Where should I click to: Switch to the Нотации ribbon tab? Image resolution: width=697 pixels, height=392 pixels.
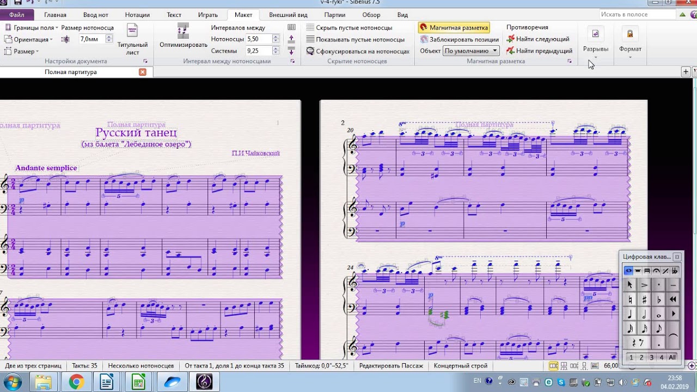(x=137, y=15)
